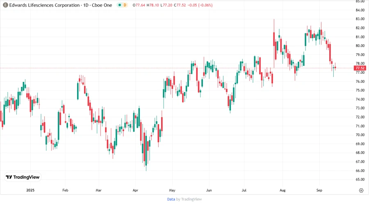Screen dimensions: 369x204
Task: Click the Feb time axis label
Action: [x=65, y=190]
